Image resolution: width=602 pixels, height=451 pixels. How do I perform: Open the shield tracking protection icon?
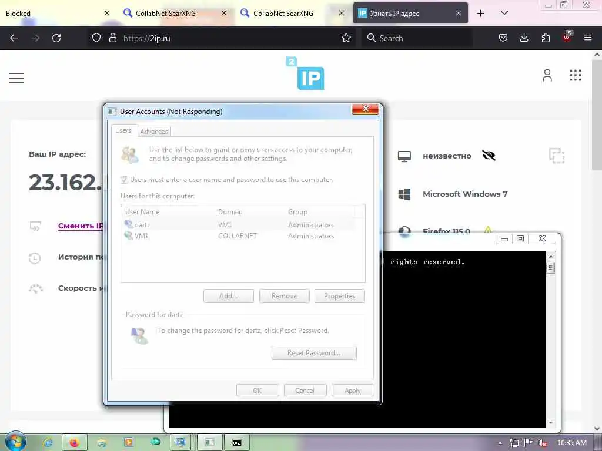tap(96, 38)
